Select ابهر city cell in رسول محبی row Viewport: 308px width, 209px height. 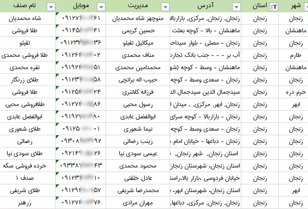pos(294,104)
